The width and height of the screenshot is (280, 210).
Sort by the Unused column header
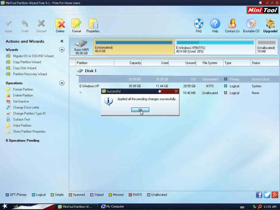pos(182,63)
